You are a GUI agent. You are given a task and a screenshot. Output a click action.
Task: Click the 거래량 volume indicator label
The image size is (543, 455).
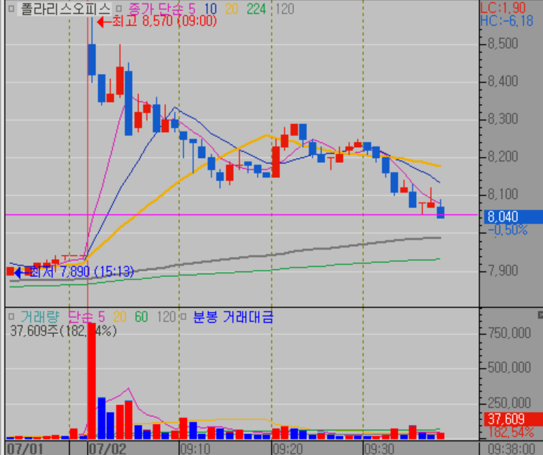coord(40,316)
